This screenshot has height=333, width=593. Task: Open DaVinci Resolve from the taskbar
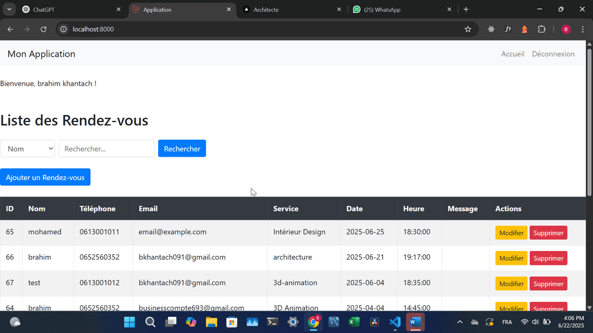(x=375, y=322)
